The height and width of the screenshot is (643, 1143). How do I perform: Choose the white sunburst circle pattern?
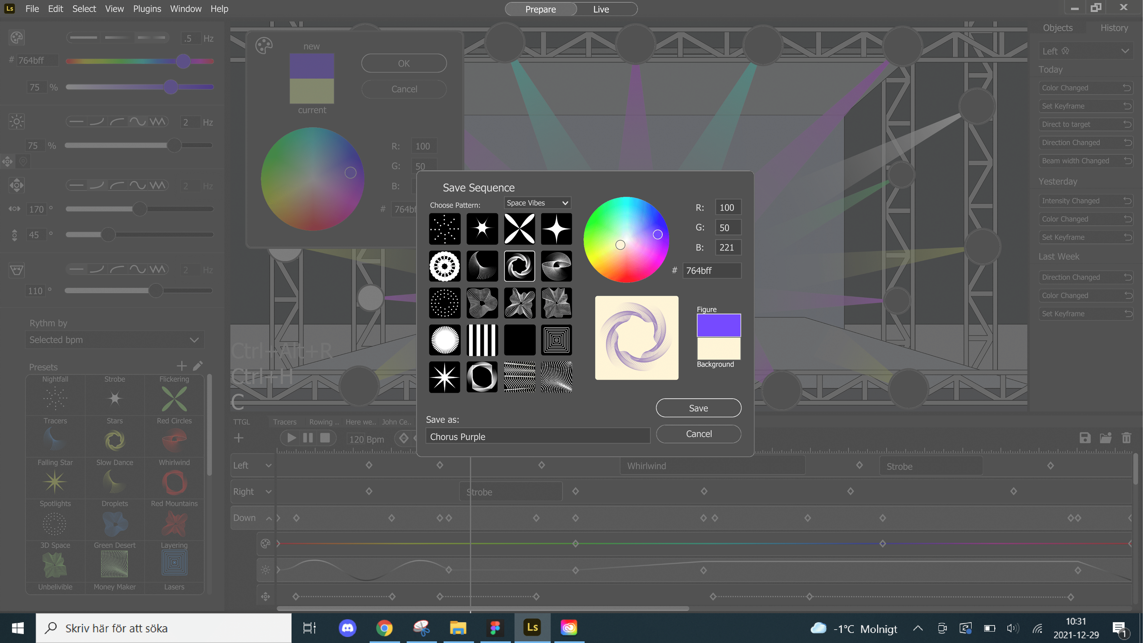[445, 340]
